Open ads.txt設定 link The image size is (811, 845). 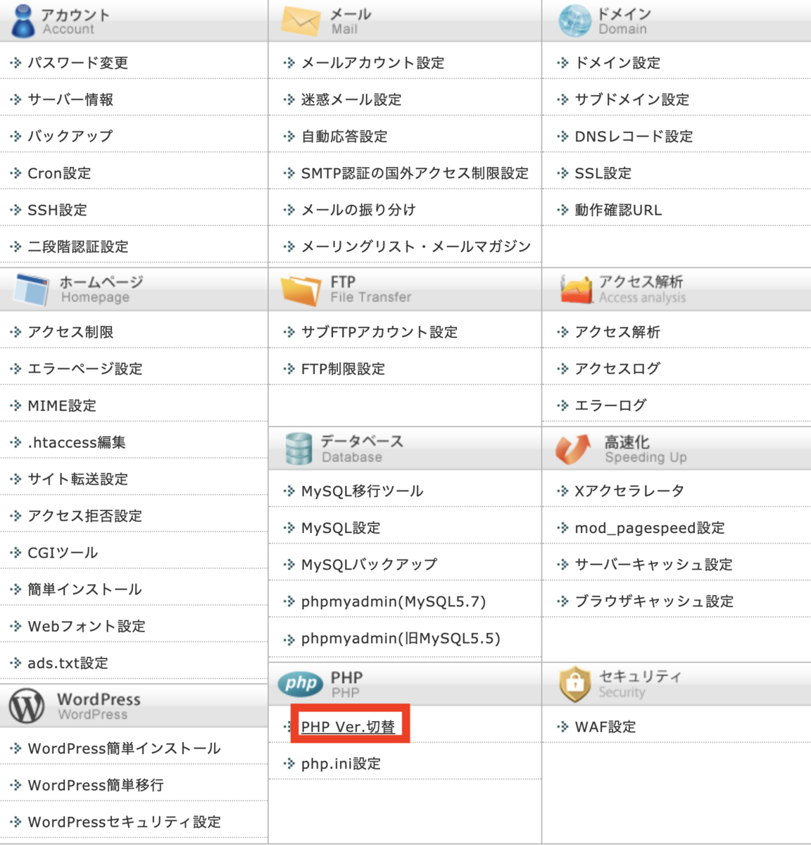68,663
